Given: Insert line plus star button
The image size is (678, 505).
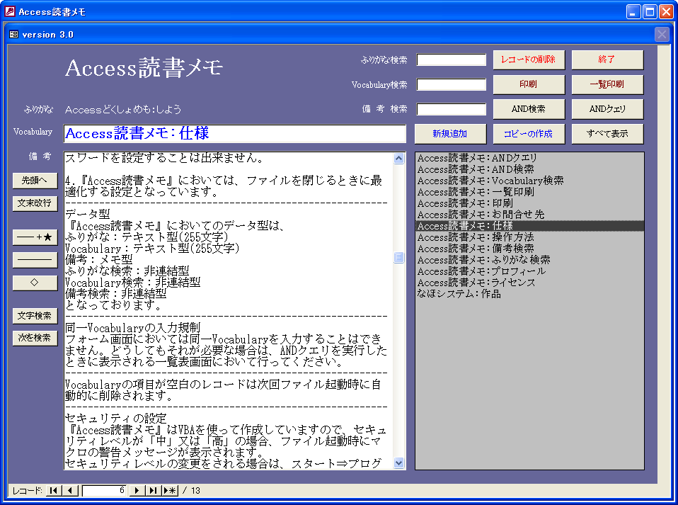Looking at the screenshot, I should click(35, 237).
